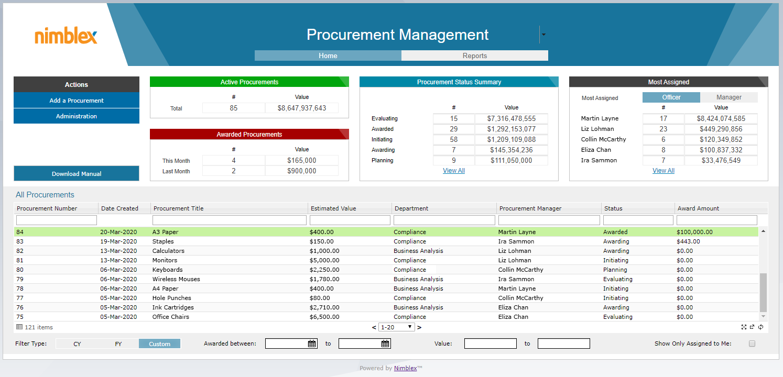Select the A3 Paper procurement row
This screenshot has height=377, width=783.
[386, 232]
